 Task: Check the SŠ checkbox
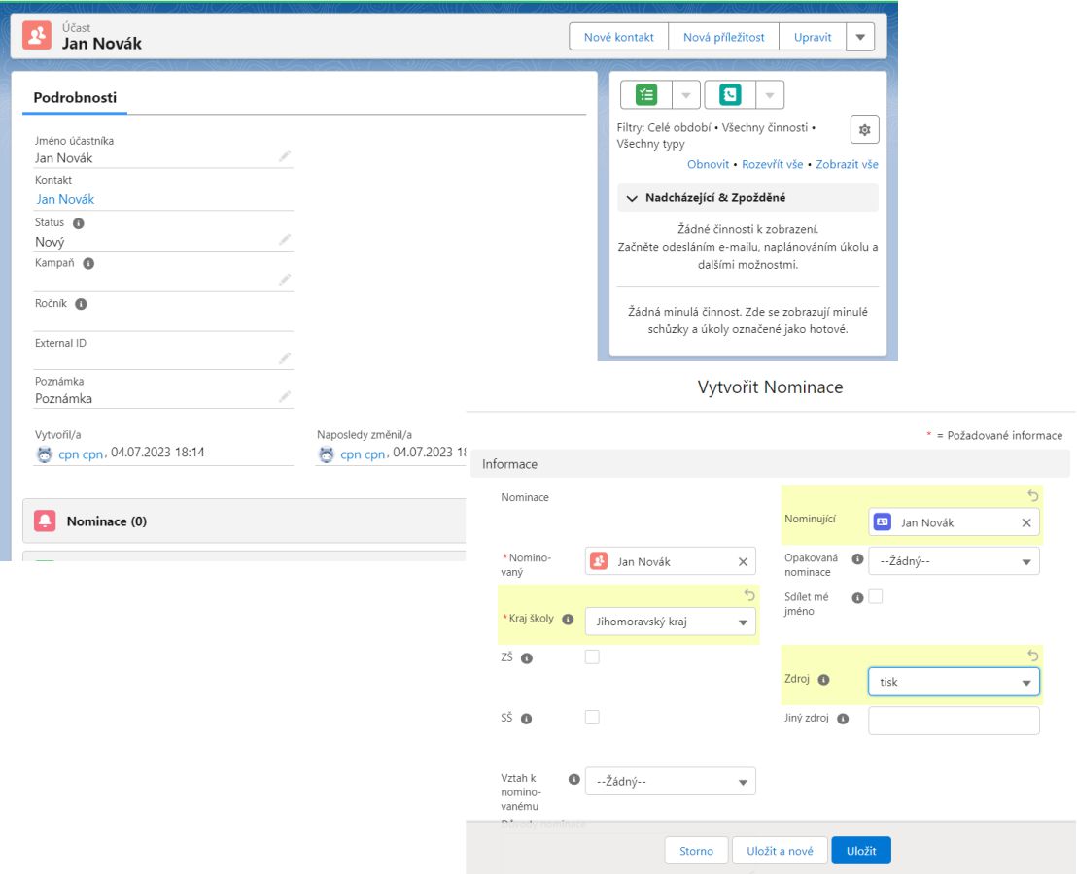pyautogui.click(x=592, y=718)
